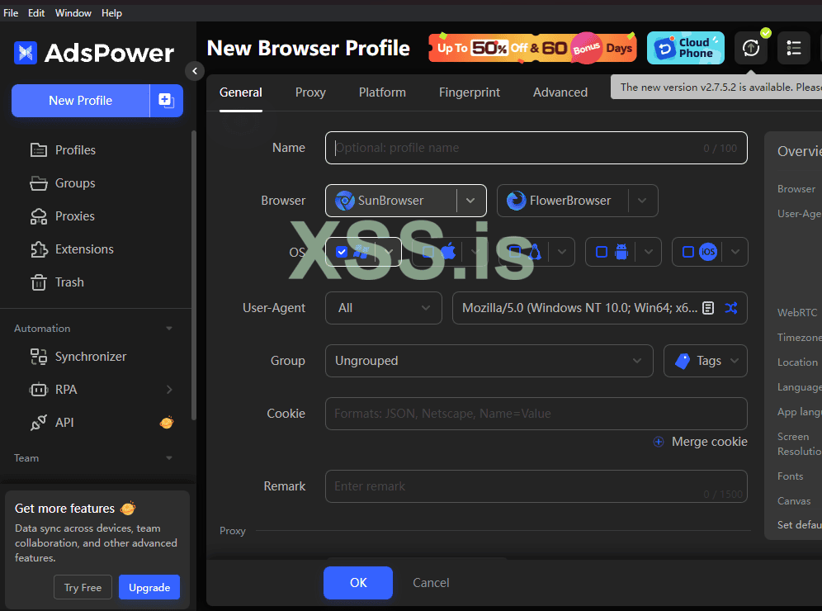Switch to the Platform tab
Screen dimensions: 822x611
tap(382, 92)
